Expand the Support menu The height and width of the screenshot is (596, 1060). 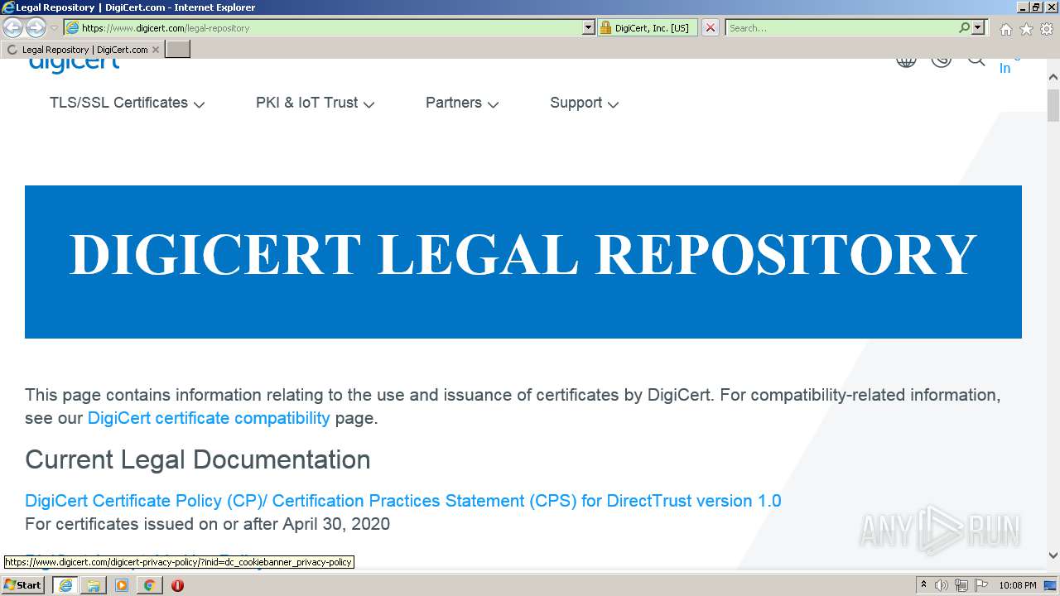pos(584,103)
